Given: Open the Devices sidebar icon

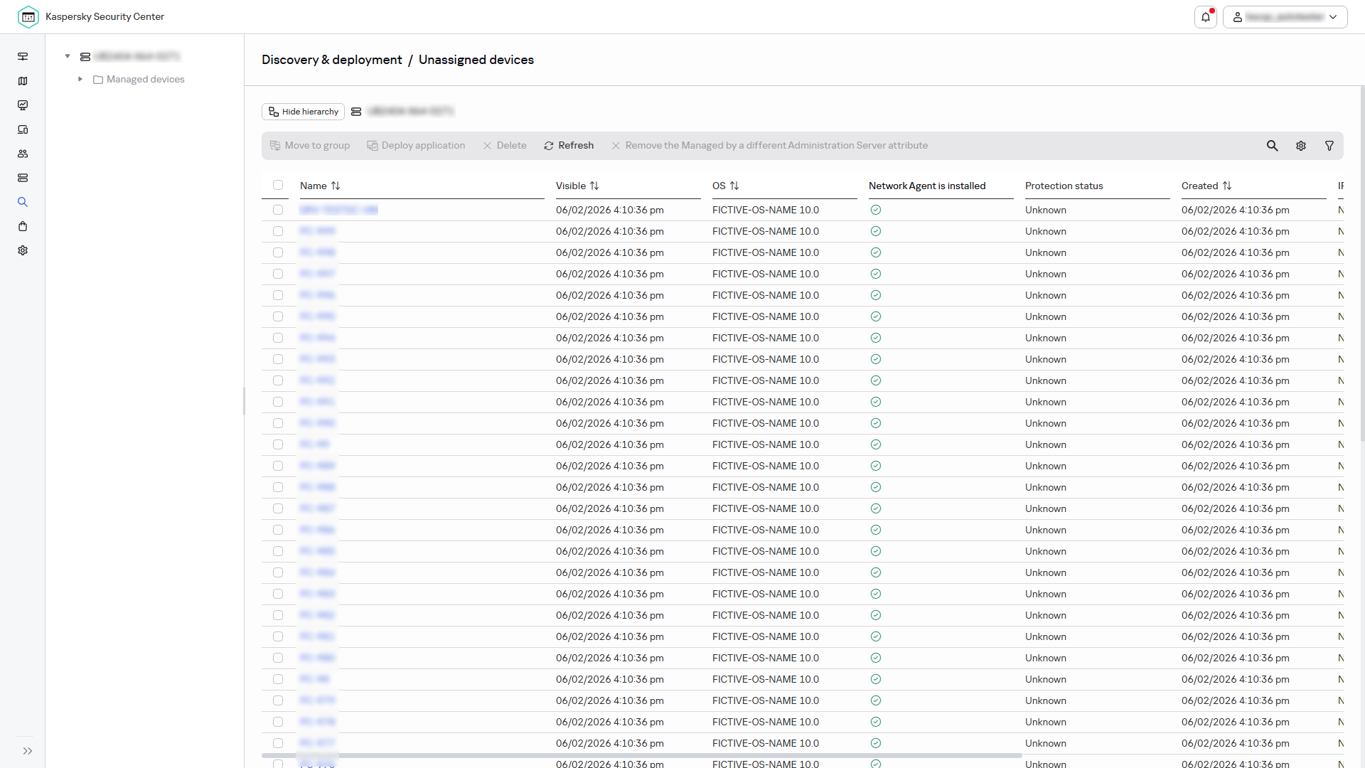Looking at the screenshot, I should [23, 129].
